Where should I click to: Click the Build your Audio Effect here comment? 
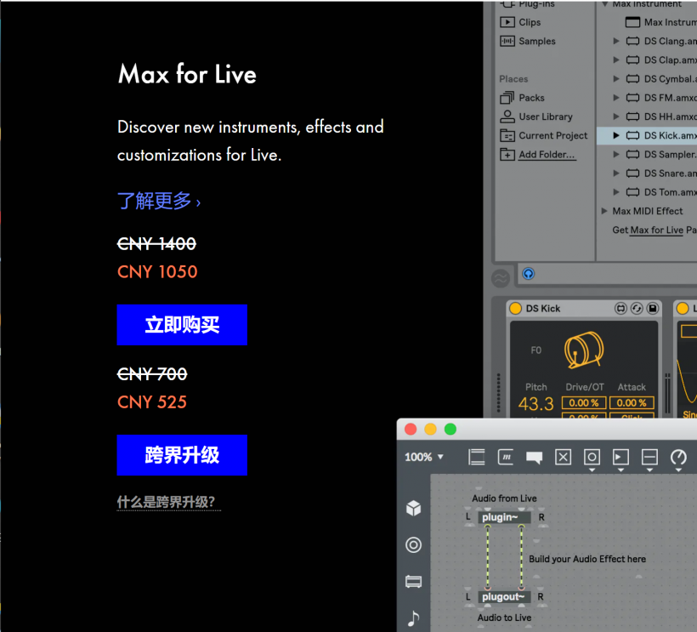[x=587, y=559]
